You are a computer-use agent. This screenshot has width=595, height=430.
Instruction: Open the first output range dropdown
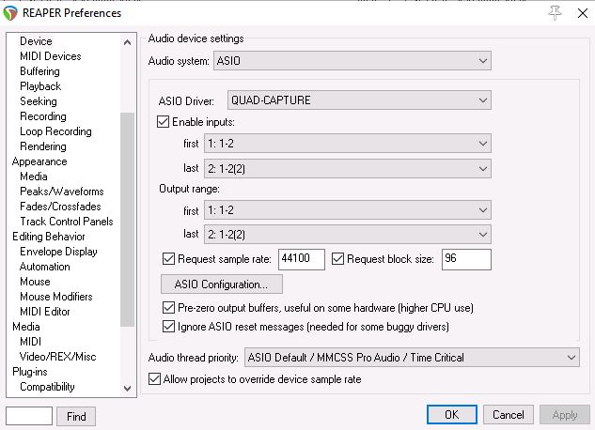[348, 210]
